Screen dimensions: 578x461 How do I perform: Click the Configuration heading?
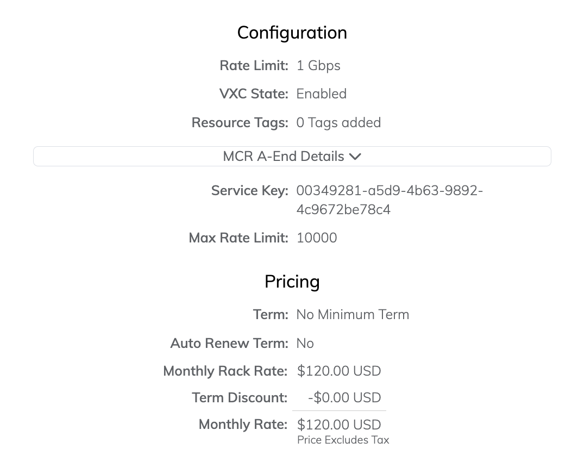292,33
